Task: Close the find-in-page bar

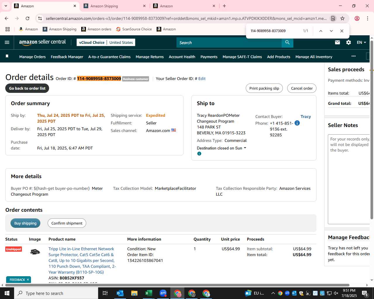Action: [x=342, y=31]
